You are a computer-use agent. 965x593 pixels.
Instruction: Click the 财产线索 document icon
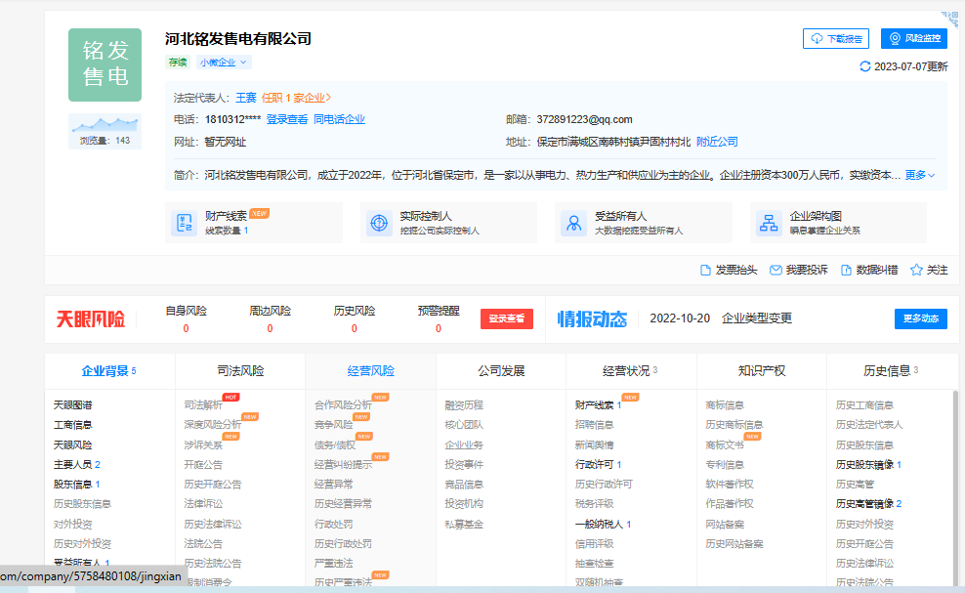184,223
